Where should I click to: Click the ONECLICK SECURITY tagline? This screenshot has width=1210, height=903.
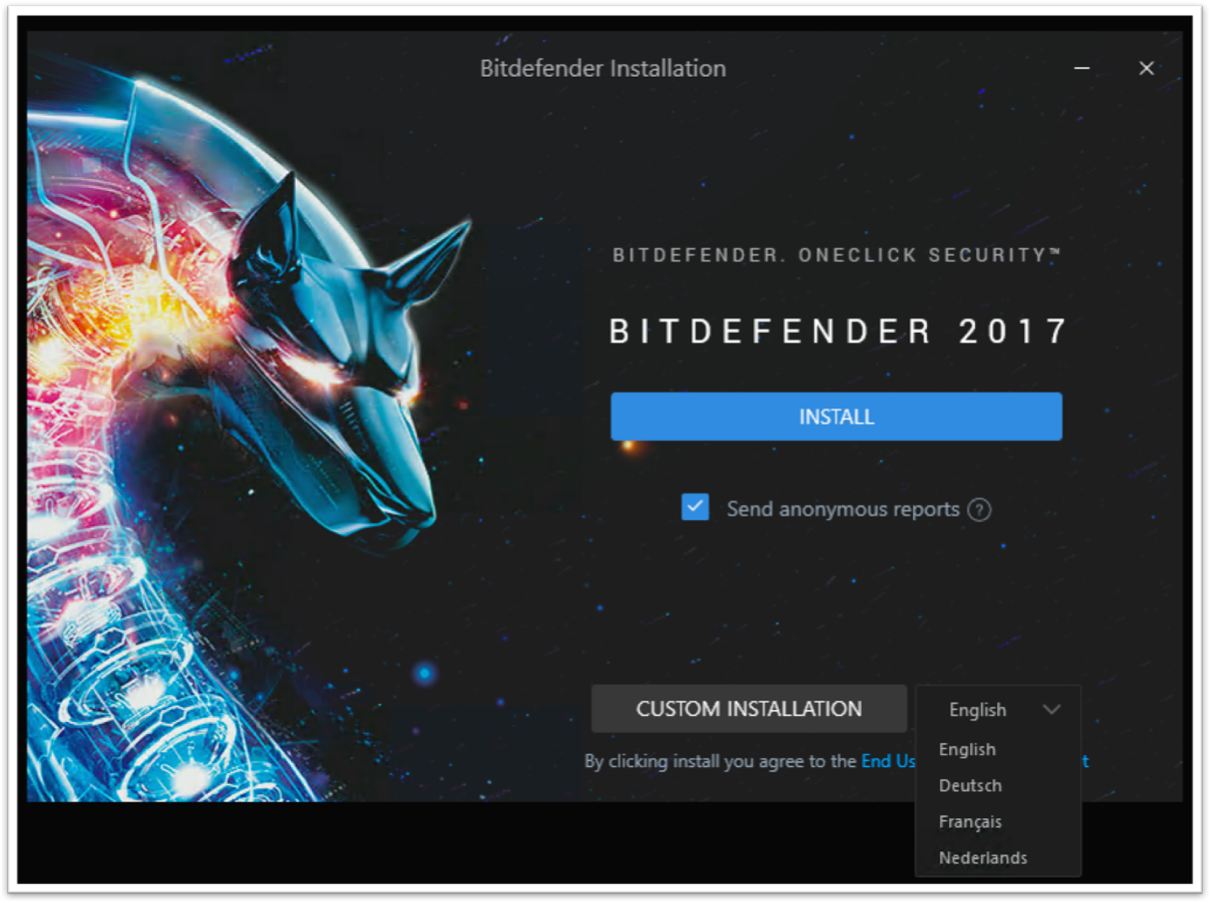point(835,255)
